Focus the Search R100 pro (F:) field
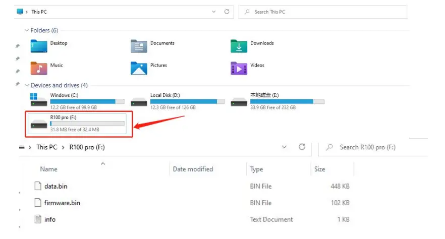This screenshot has height=239, width=445. (373, 147)
